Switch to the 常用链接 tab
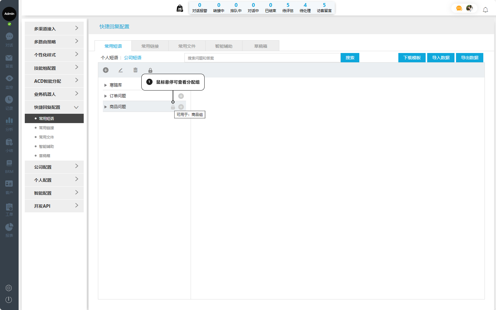 [150, 46]
